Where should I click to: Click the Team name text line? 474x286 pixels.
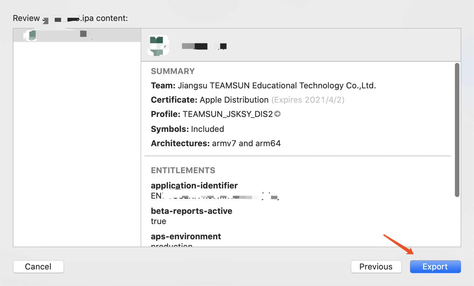263,85
